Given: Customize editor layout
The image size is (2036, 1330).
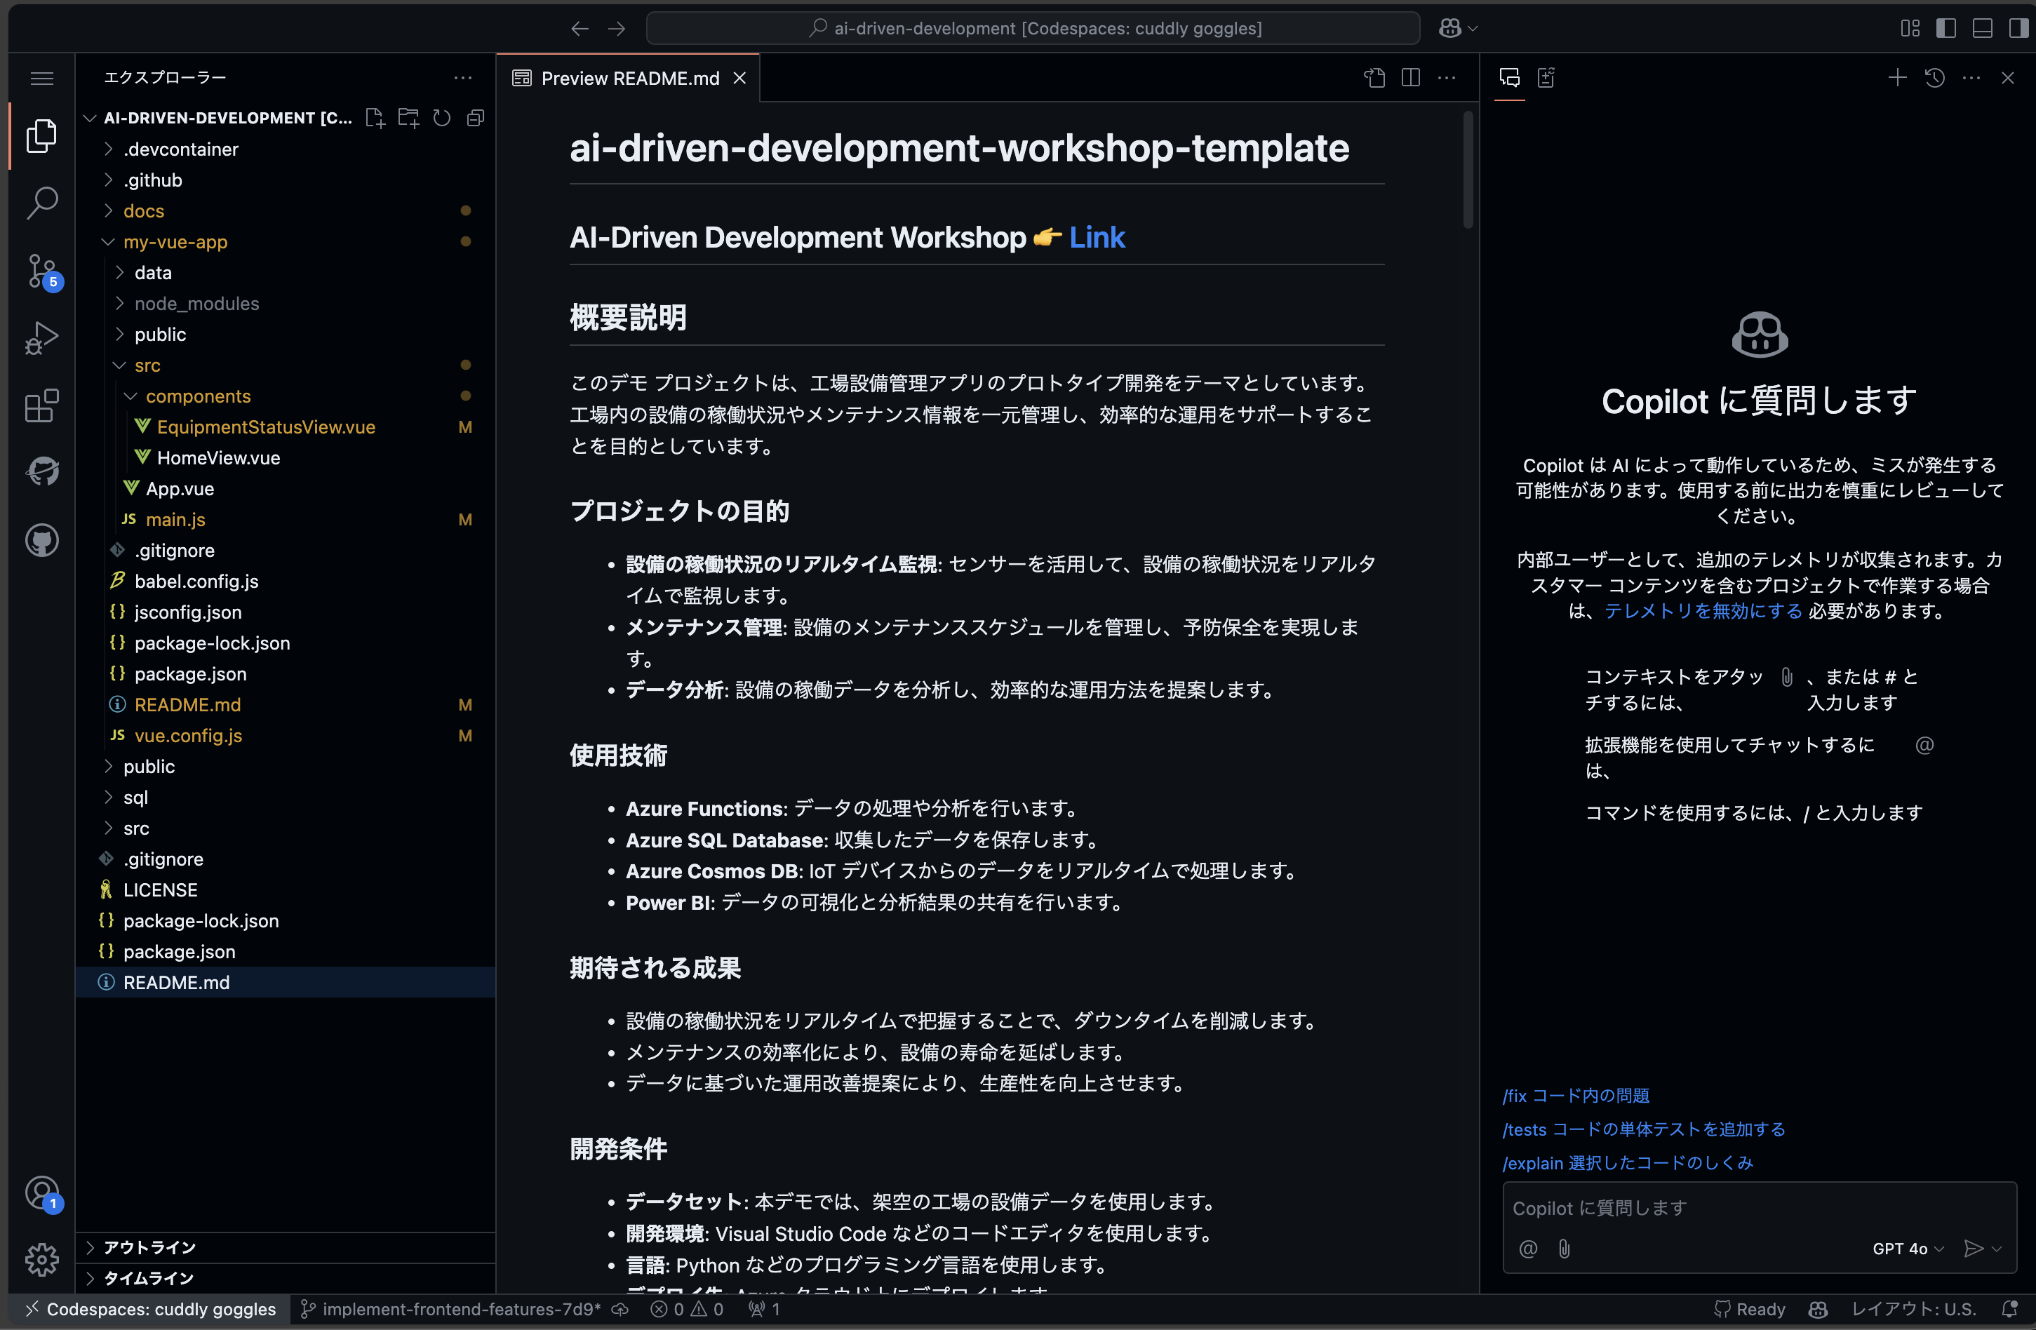Looking at the screenshot, I should (1910, 28).
